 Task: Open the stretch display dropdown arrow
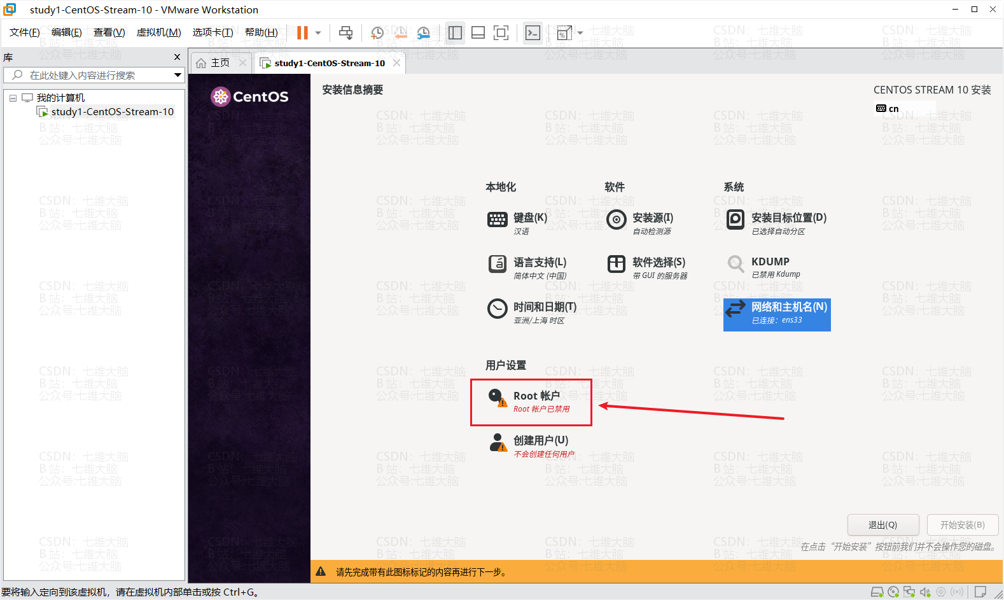580,33
